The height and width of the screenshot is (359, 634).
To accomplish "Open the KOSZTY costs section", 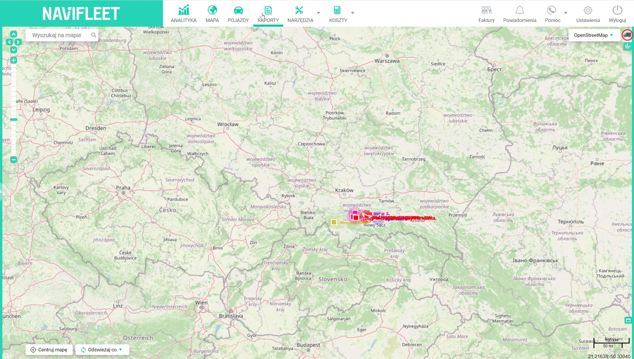I will pos(338,14).
